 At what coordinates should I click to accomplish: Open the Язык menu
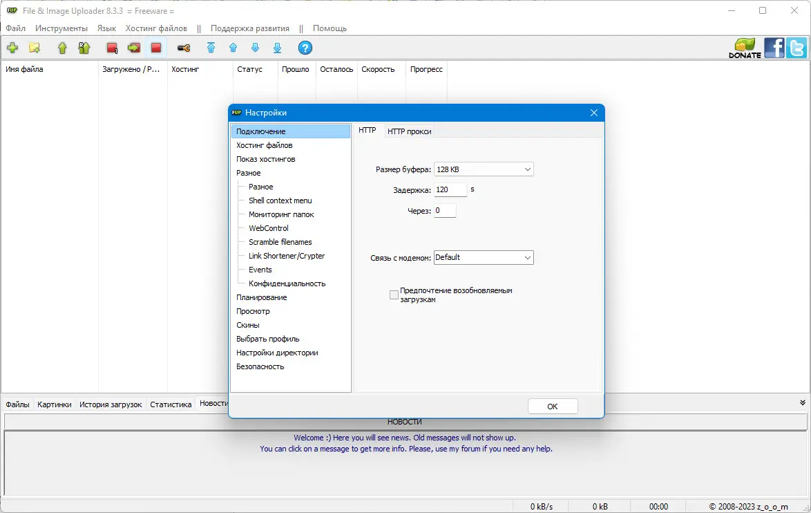[x=106, y=28]
